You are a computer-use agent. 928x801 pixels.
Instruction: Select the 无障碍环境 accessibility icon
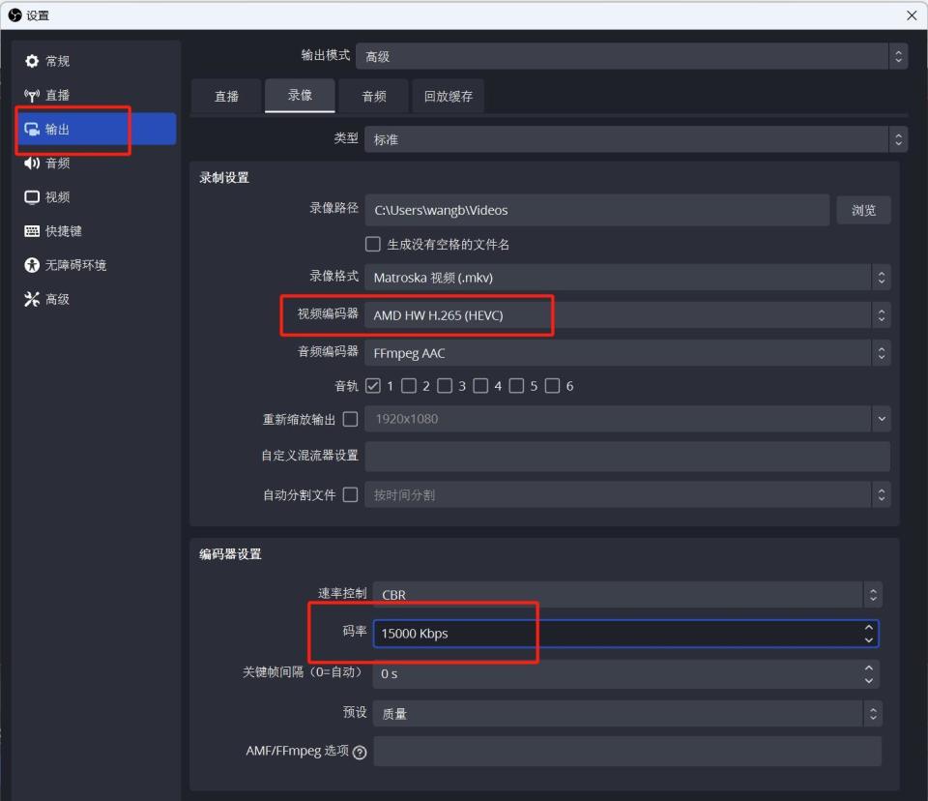[32, 265]
